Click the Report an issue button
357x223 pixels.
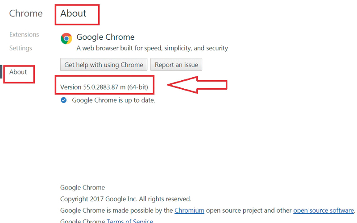[x=176, y=65]
